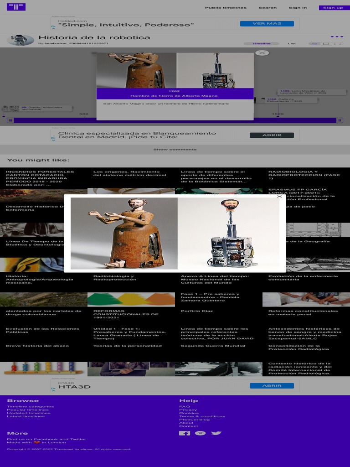Click right handle of timeline scrubber
The height and width of the screenshot is (467, 350).
(340, 120)
